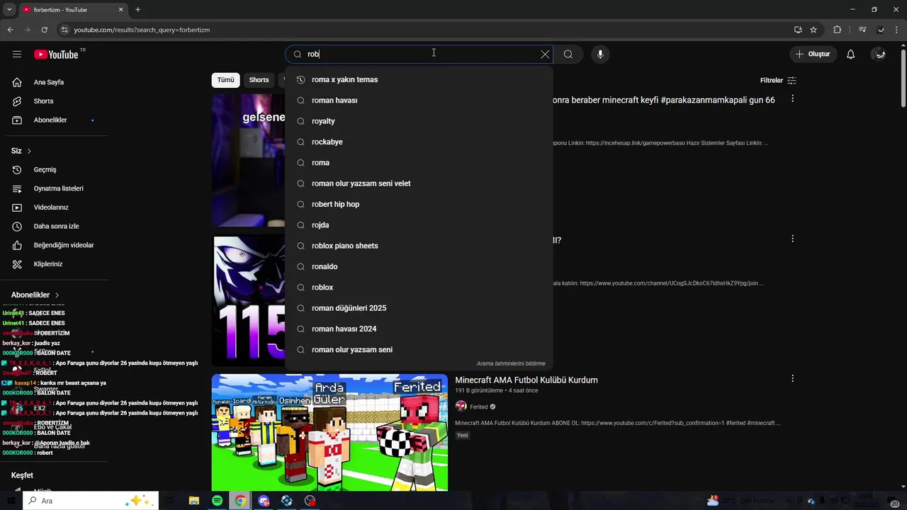Open the YouTube account avatar menu
This screenshot has width=907, height=510.
pyautogui.click(x=879, y=54)
